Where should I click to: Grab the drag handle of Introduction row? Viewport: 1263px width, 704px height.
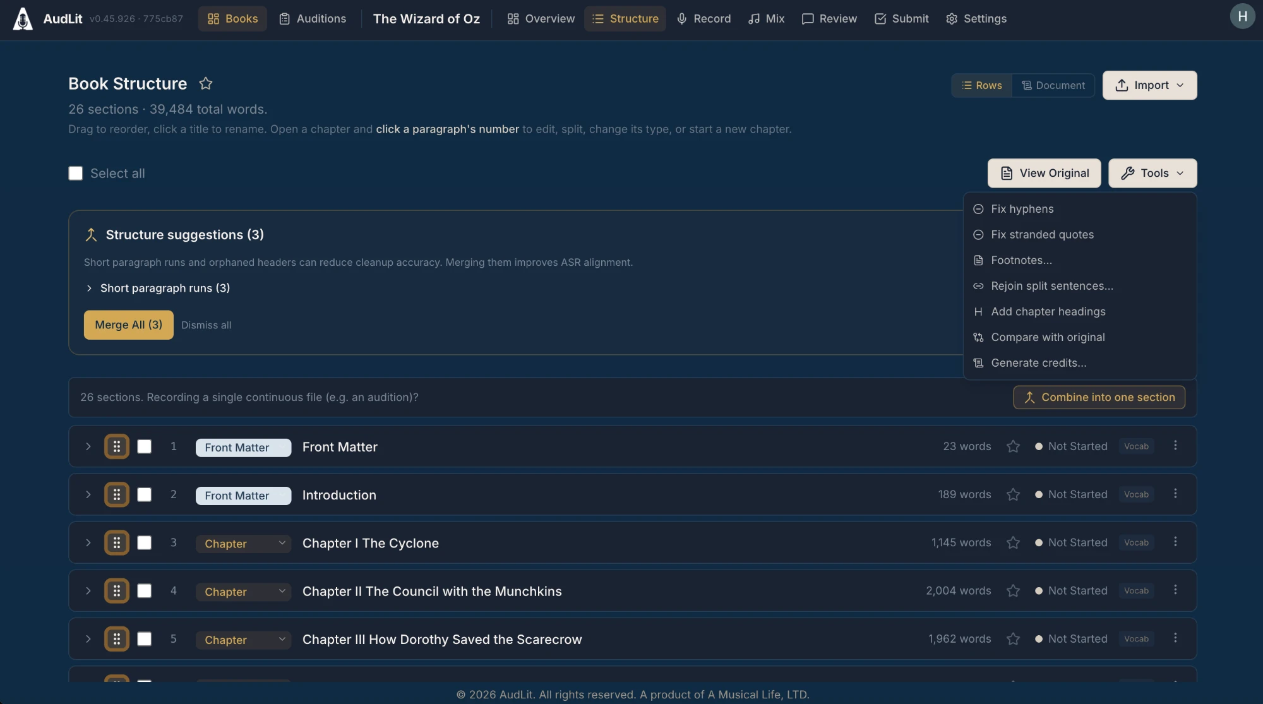point(117,494)
